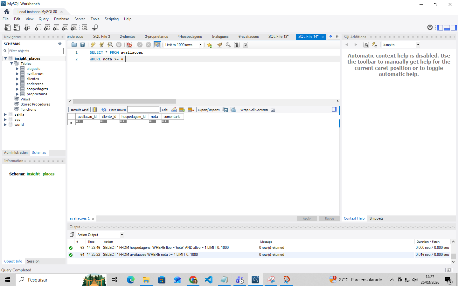This screenshot has height=286, width=458.
Task: Expand the alugueis table
Action: click(x=17, y=69)
